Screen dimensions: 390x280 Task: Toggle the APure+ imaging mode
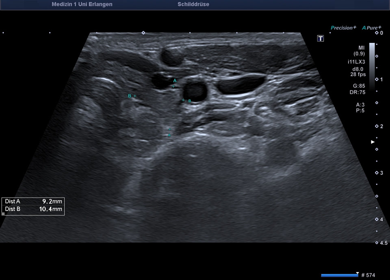[371, 28]
